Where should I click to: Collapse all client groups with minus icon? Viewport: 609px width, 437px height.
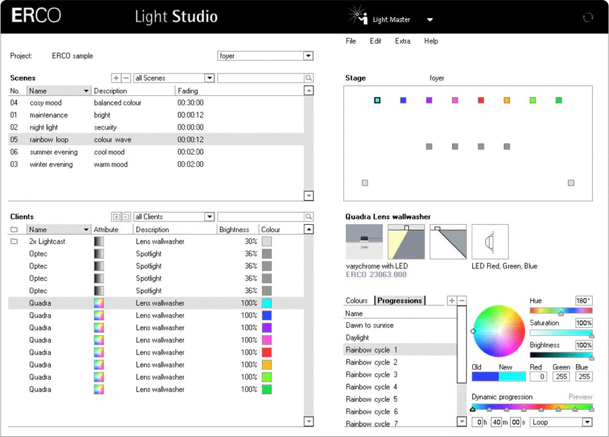click(126, 217)
